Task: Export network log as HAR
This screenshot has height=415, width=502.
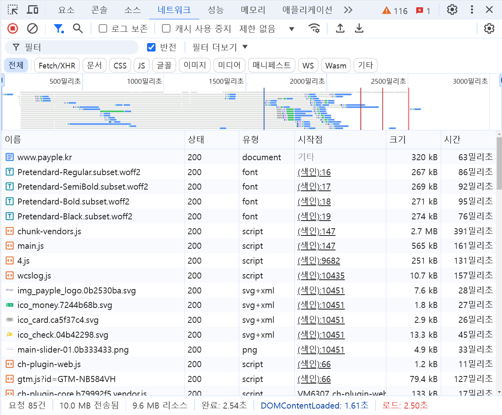Action: (x=359, y=29)
